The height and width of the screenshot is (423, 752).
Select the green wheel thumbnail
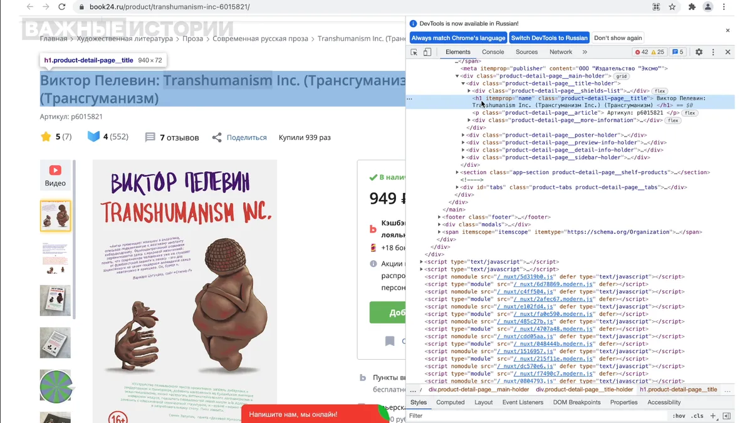pyautogui.click(x=55, y=385)
